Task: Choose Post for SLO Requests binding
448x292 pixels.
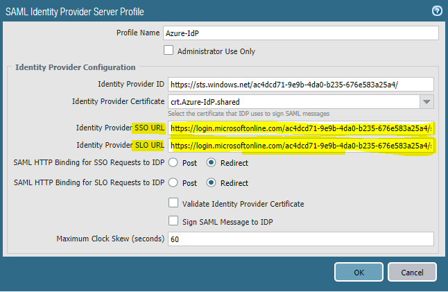Action: pyautogui.click(x=172, y=183)
